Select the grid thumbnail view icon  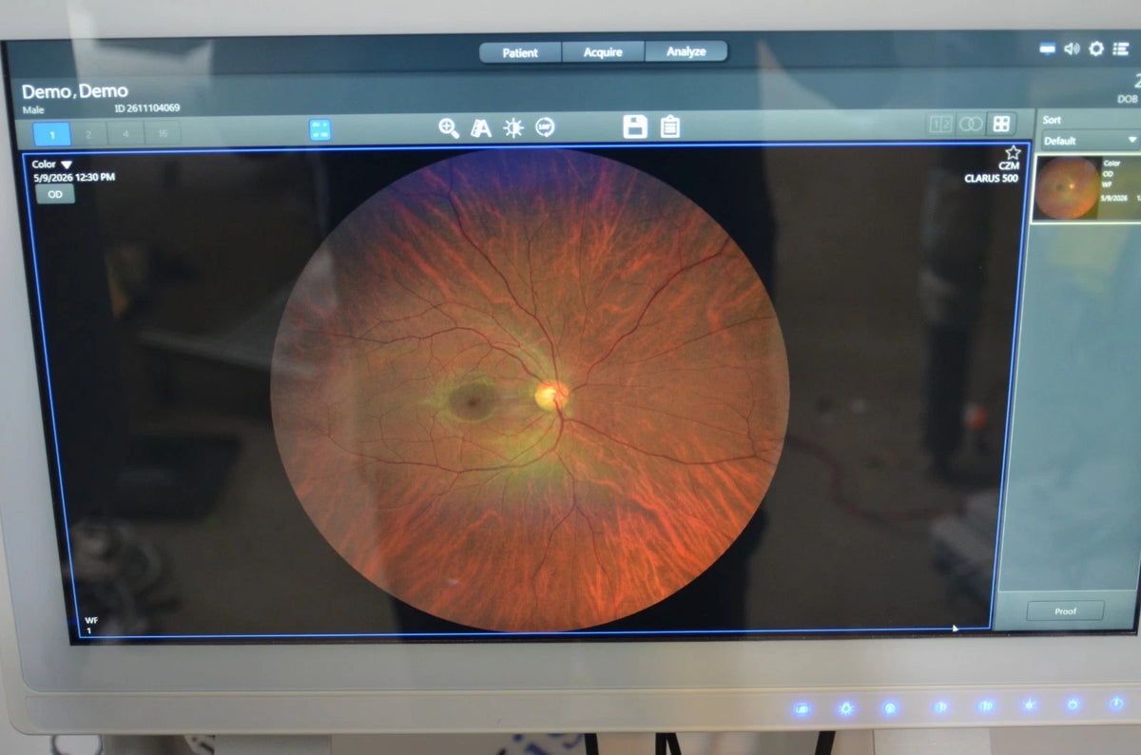click(x=1001, y=124)
